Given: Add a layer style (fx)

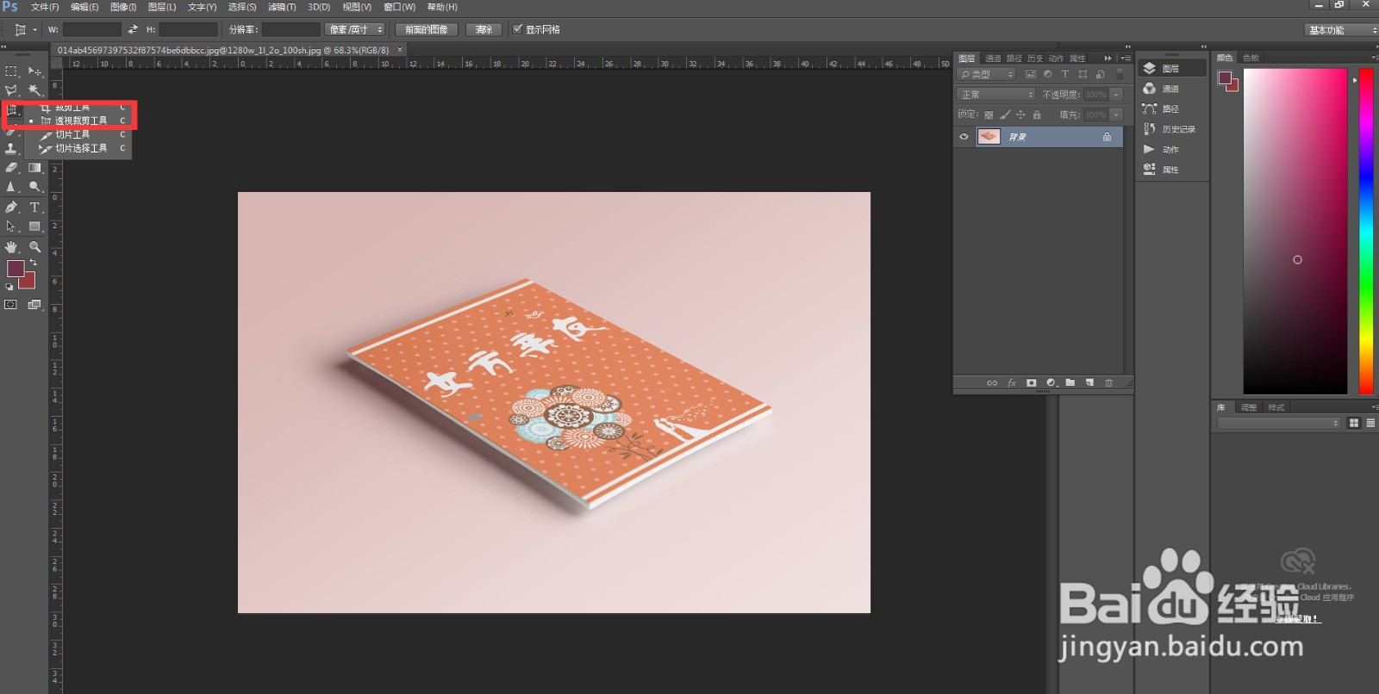Looking at the screenshot, I should click(1012, 383).
